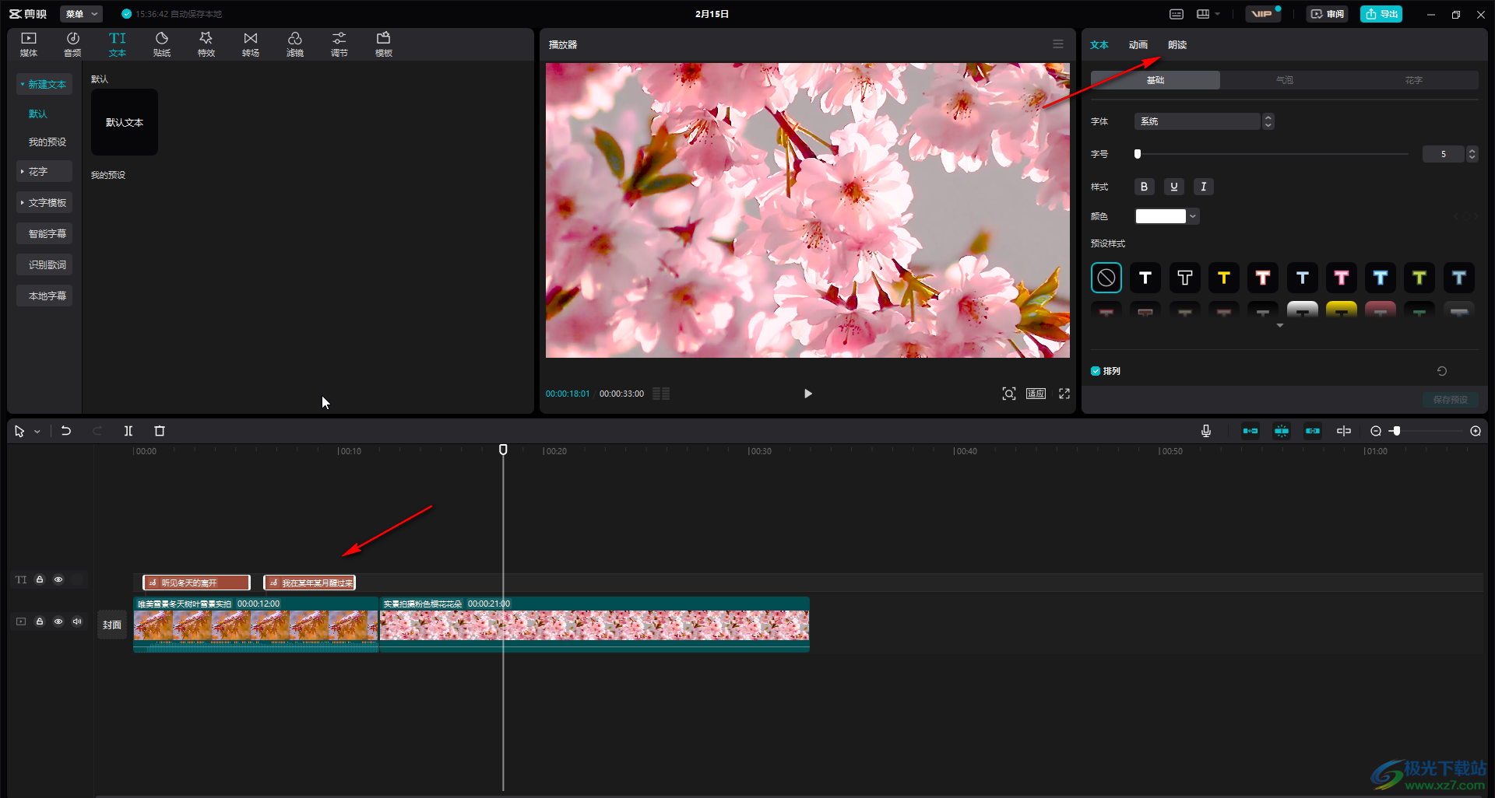This screenshot has width=1495, height=798.
Task: Select the 花字 sub-tab in properties
Action: tap(1414, 80)
